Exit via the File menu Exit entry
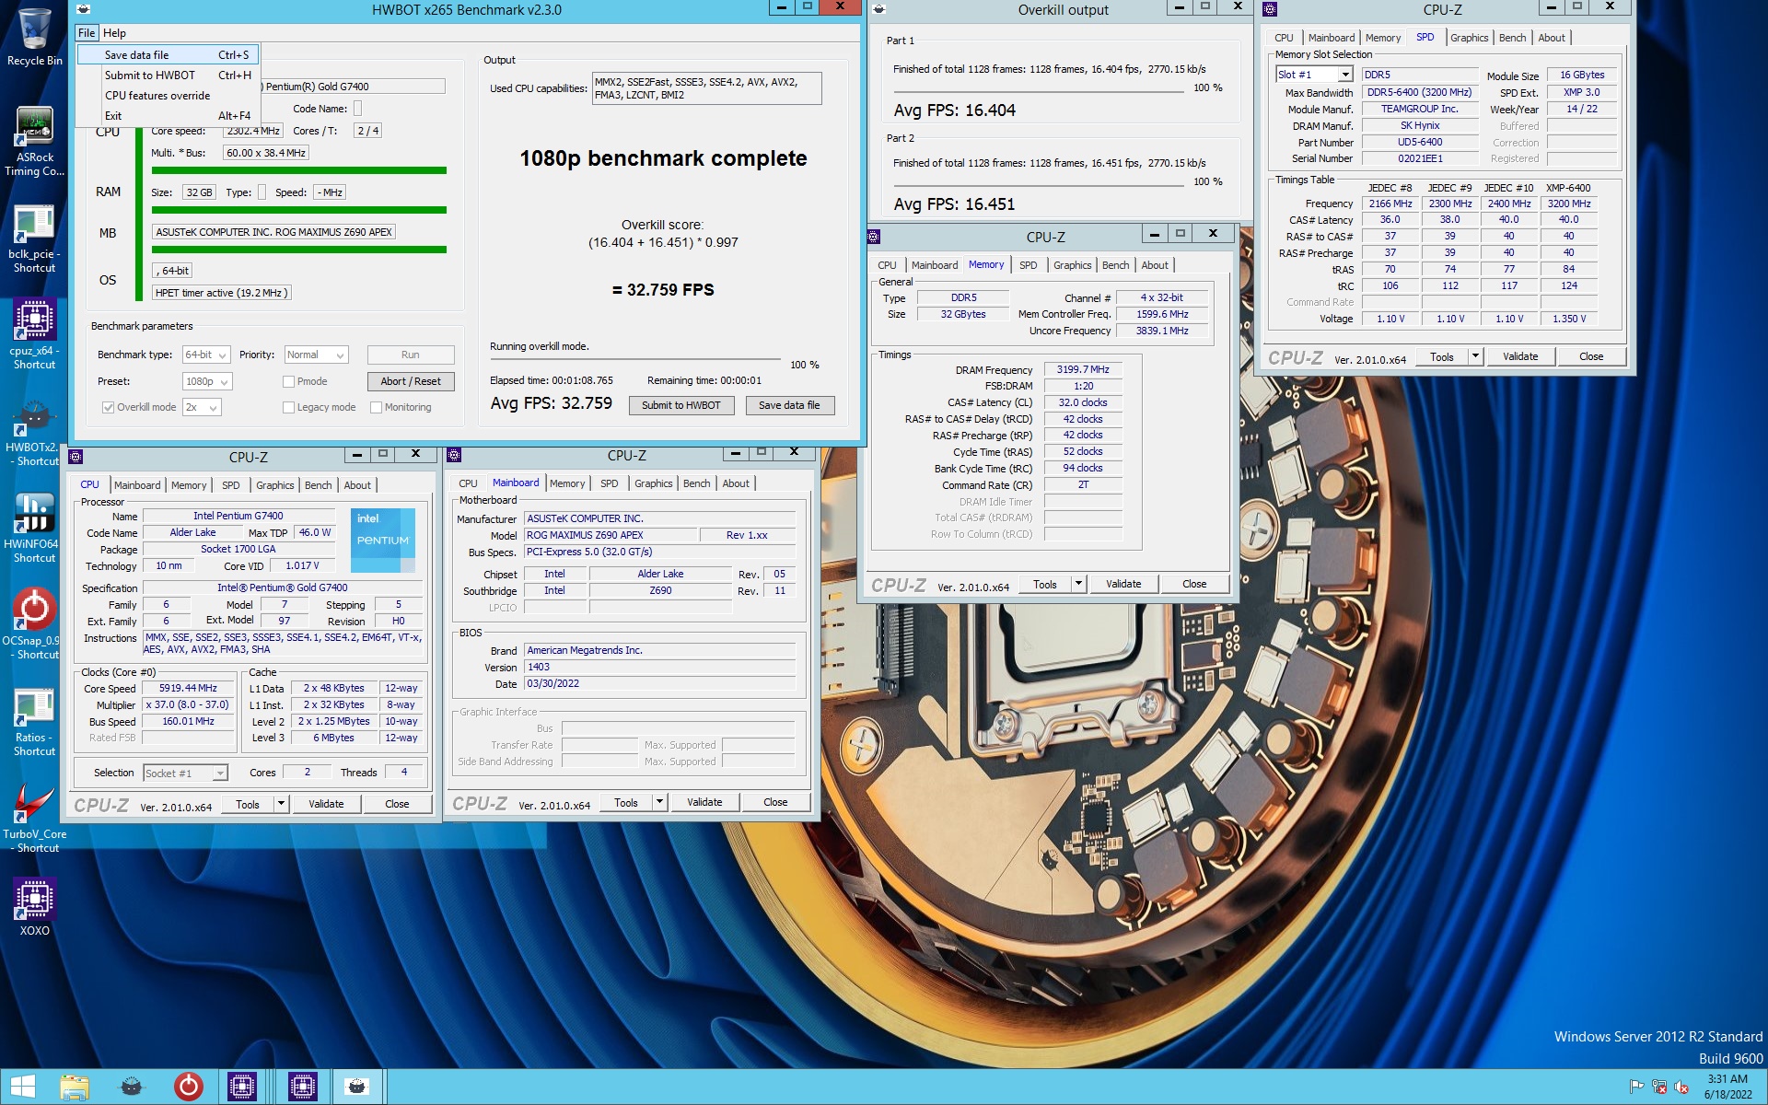1768x1105 pixels. click(x=169, y=116)
